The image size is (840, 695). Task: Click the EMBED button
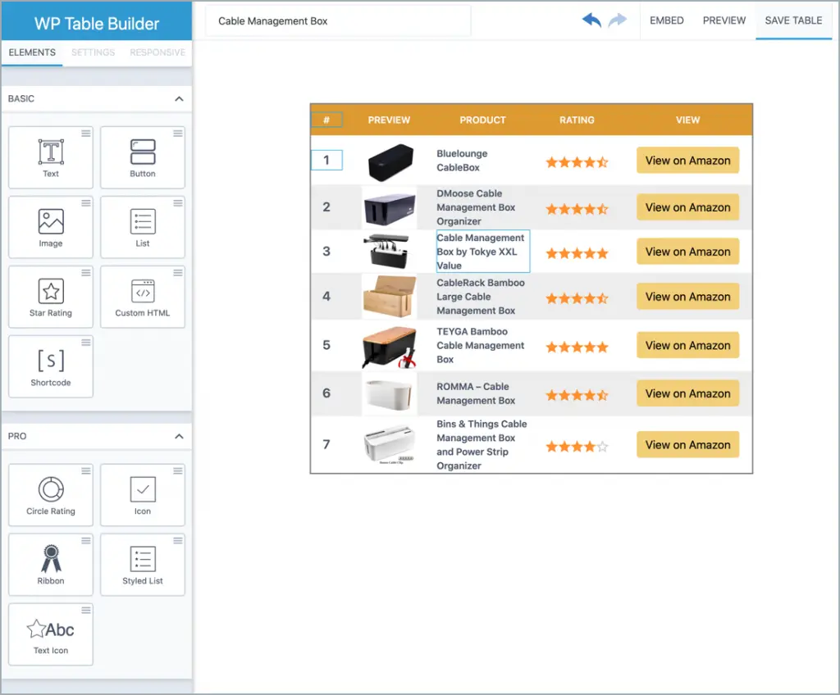point(667,20)
